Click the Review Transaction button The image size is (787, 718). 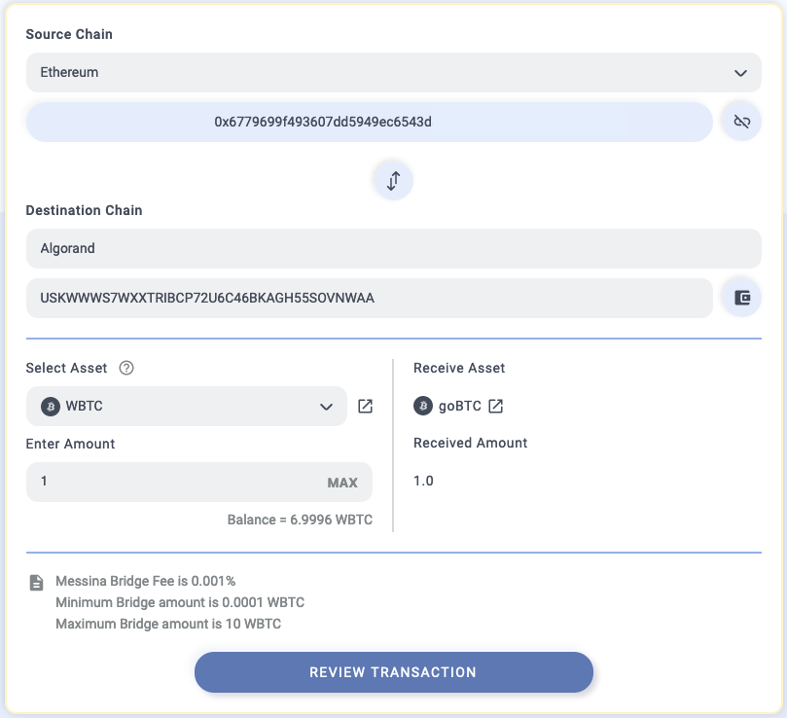click(393, 672)
